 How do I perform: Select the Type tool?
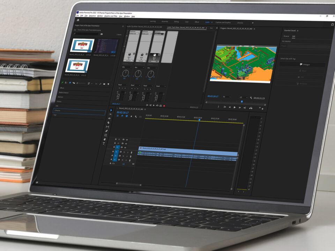click(x=104, y=143)
